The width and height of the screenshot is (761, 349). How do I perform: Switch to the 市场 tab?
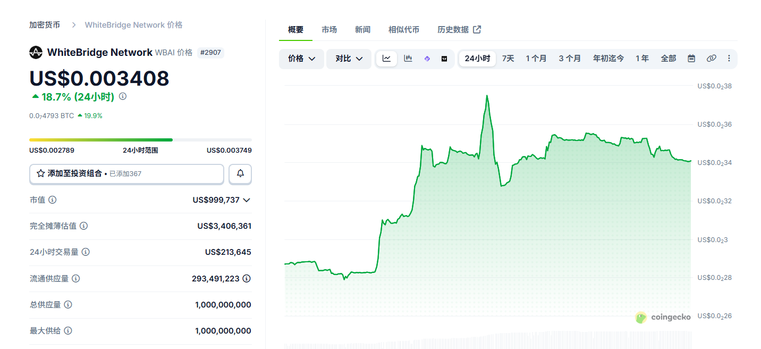[329, 30]
